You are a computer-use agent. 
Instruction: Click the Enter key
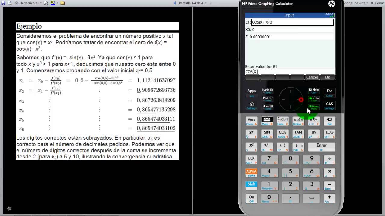322,147
